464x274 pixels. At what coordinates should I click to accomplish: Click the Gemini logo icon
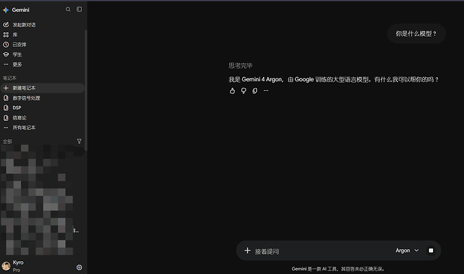pos(5,10)
